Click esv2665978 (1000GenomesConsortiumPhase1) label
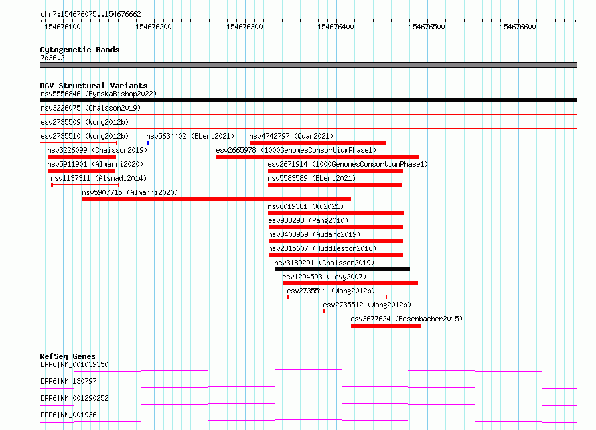The height and width of the screenshot is (430, 596). tap(296, 150)
